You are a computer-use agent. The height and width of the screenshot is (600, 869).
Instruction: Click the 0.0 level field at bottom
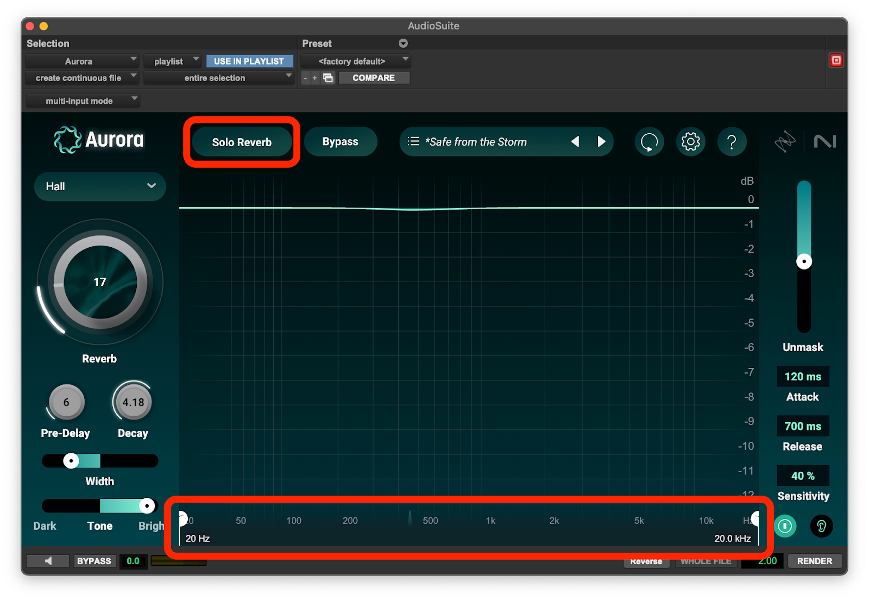tap(133, 561)
